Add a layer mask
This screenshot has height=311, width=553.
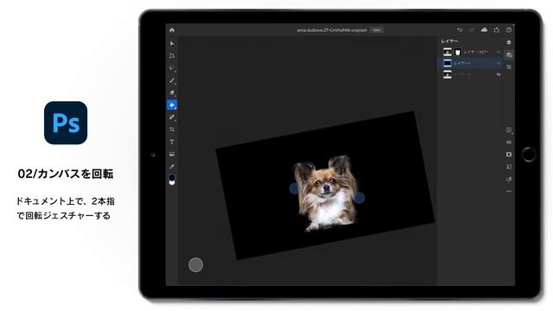(x=509, y=155)
